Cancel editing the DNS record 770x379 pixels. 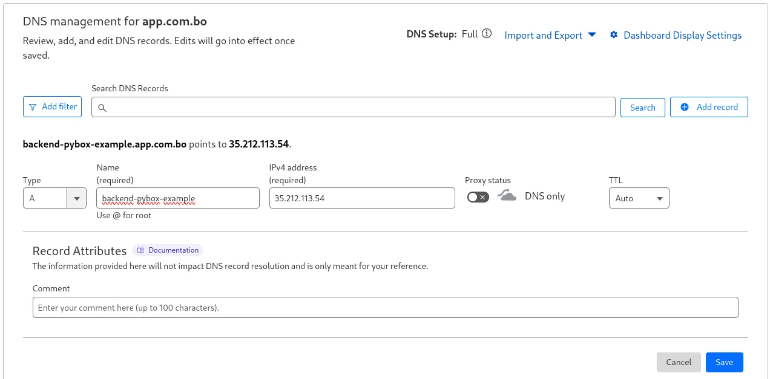pos(679,362)
